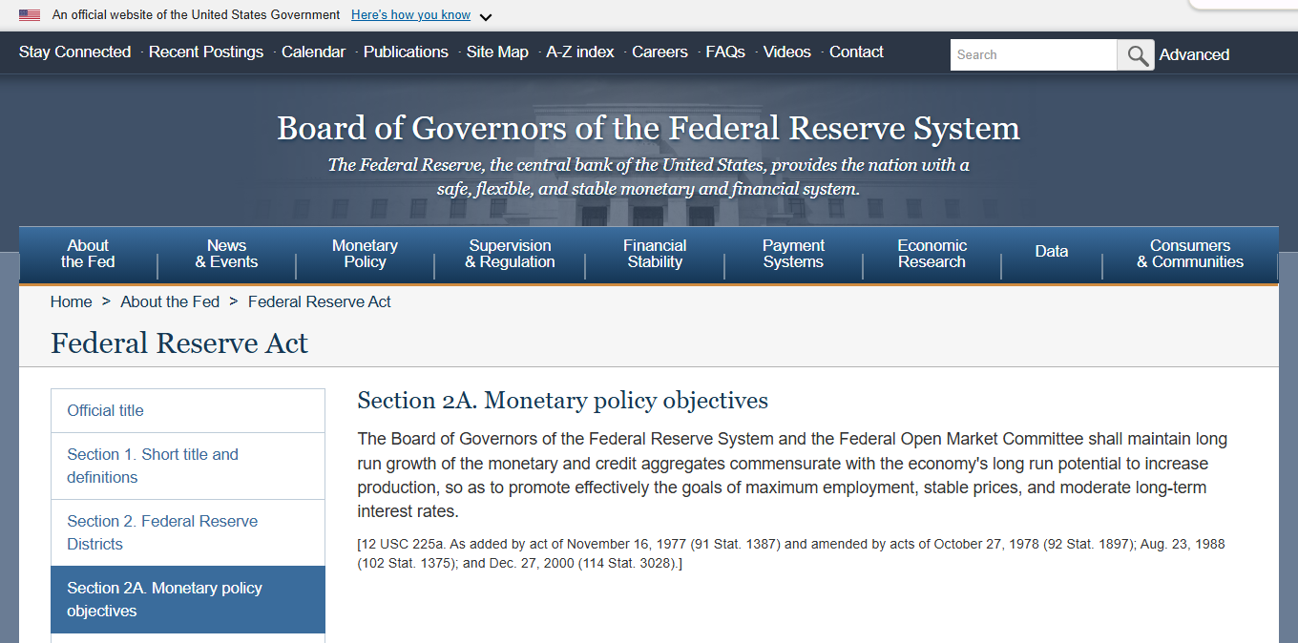Viewport: 1298px width, 643px height.
Task: Select Official title in the sidebar
Action: point(188,410)
